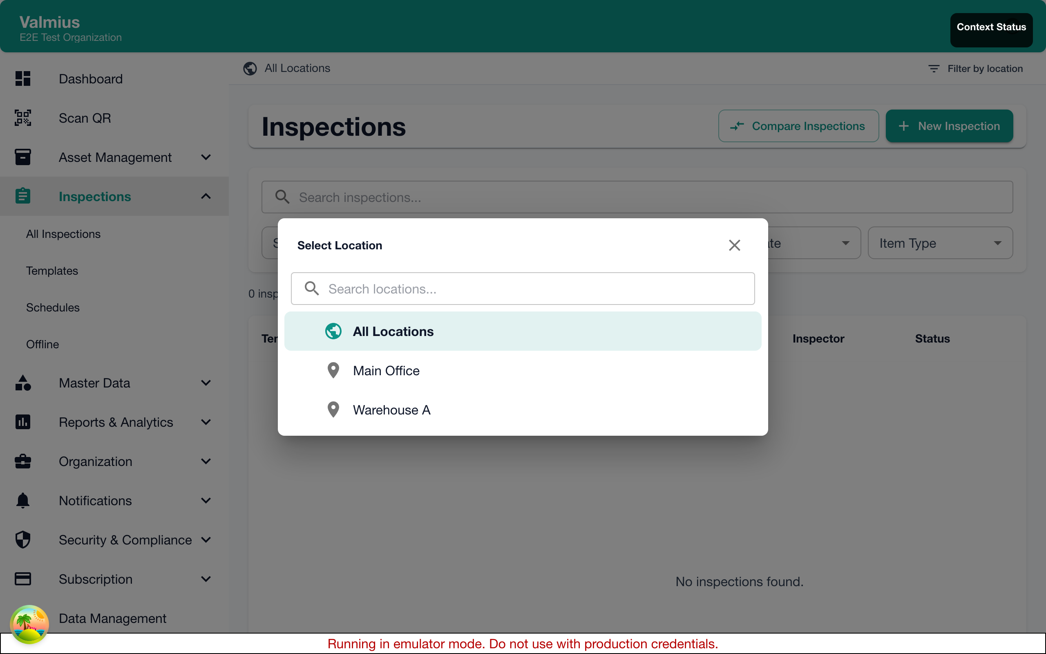This screenshot has height=654, width=1046.
Task: Click the Search locations input field
Action: tap(522, 289)
